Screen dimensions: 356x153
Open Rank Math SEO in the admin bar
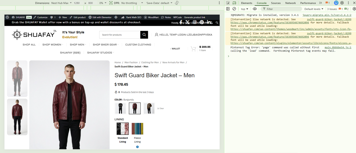point(132,17)
